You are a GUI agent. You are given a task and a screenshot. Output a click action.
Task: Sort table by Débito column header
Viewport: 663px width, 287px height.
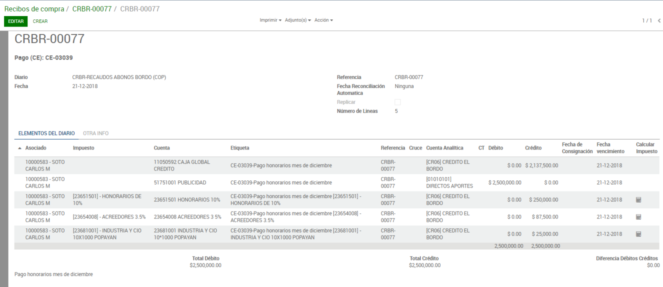tap(496, 148)
